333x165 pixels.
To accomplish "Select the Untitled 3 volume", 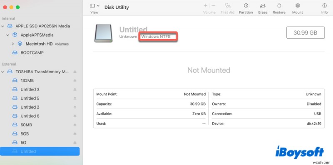I will coord(30,89).
